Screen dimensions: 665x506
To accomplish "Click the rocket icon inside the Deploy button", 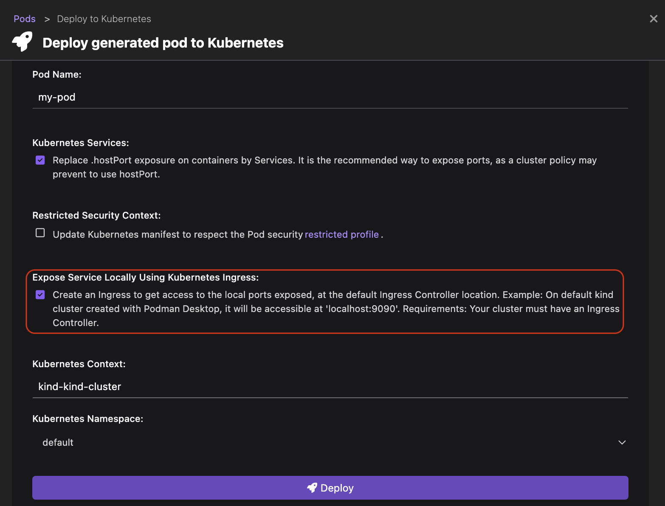I will pyautogui.click(x=312, y=488).
